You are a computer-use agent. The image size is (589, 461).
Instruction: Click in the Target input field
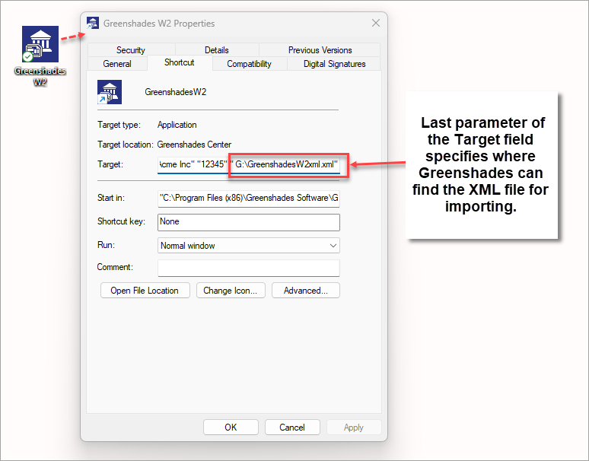click(249, 165)
